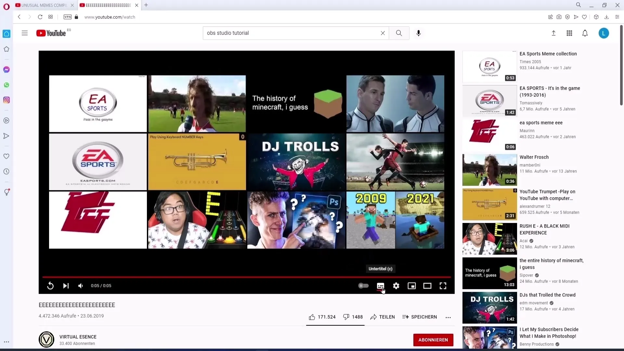Dislike the video (1488)
The width and height of the screenshot is (624, 351).
pyautogui.click(x=353, y=317)
